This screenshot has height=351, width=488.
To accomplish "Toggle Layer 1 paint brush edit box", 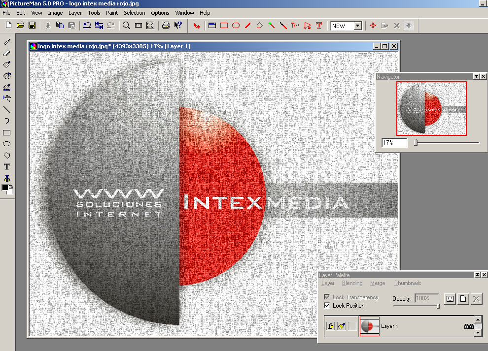I will pos(342,326).
